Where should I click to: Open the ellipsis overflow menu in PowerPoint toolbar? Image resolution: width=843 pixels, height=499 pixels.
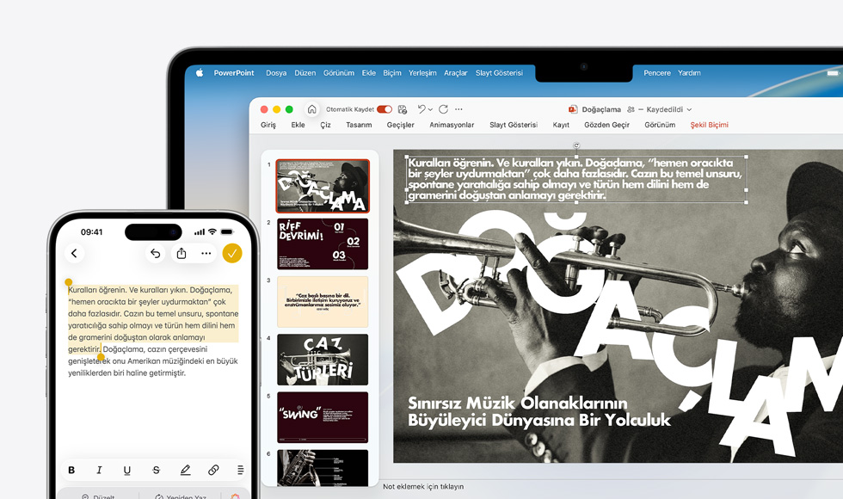coord(458,109)
